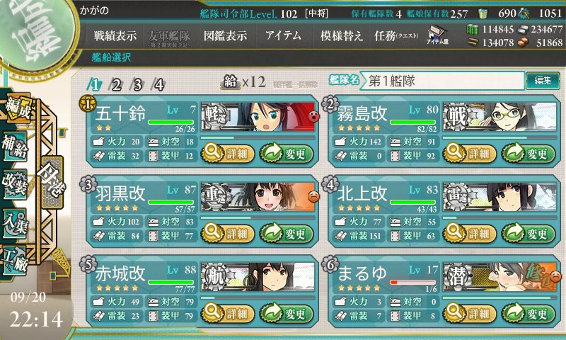
Task: Click the 編集 fleet name edit button
Action: (x=543, y=81)
